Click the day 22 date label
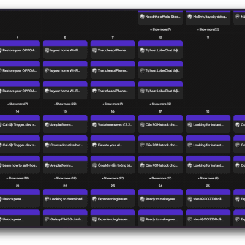This screenshot has height=245, width=245. click(x=65, y=186)
